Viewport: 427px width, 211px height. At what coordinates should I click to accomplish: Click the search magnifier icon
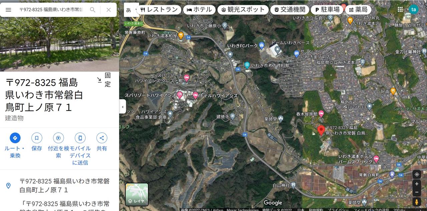(x=93, y=10)
